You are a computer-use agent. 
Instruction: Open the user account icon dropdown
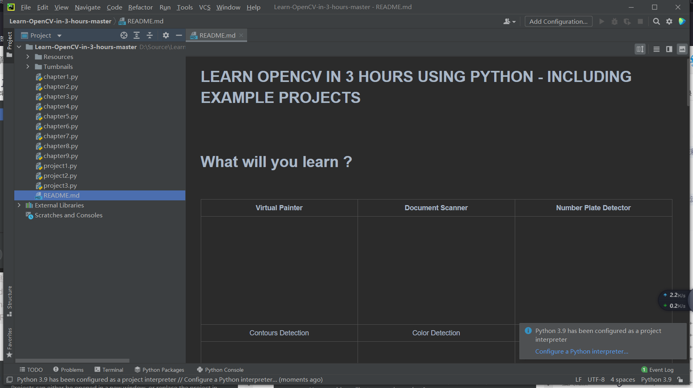tap(509, 21)
